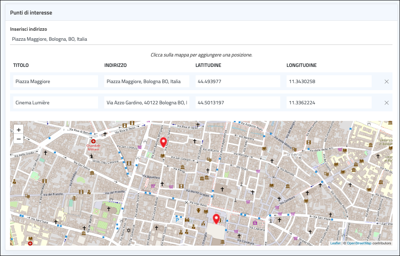Edit the Cinema Lumière title field

coord(55,102)
